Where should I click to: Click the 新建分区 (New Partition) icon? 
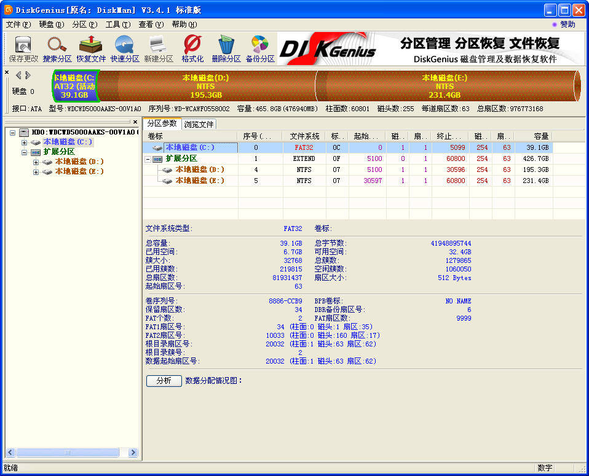[159, 49]
